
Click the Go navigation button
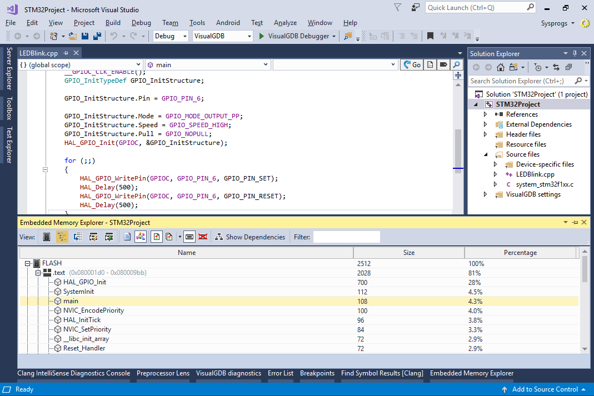(x=412, y=65)
